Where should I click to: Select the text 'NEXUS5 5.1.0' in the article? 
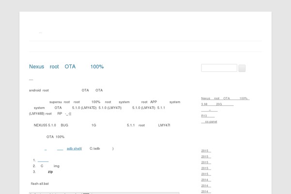click(45, 125)
